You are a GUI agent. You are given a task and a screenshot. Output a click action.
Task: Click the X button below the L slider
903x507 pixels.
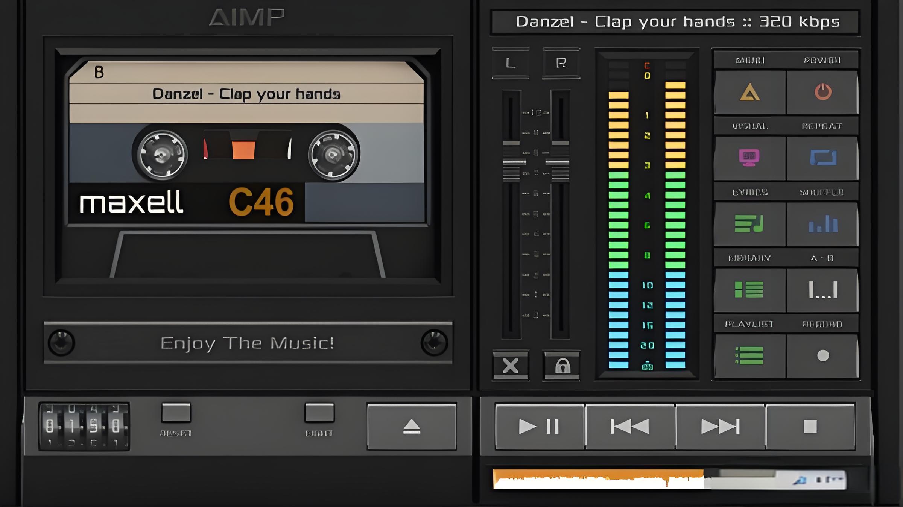pyautogui.click(x=511, y=366)
